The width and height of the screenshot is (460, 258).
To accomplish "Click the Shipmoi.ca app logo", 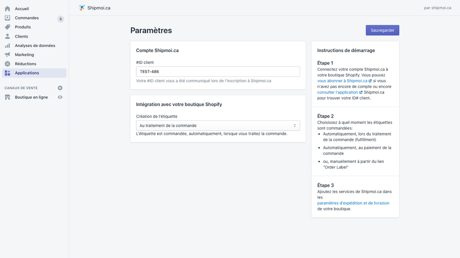I will click(x=82, y=7).
